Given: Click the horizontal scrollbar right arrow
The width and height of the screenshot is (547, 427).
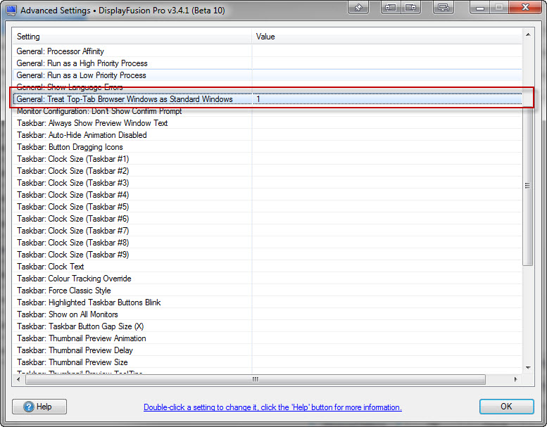Looking at the screenshot, I should pos(516,379).
